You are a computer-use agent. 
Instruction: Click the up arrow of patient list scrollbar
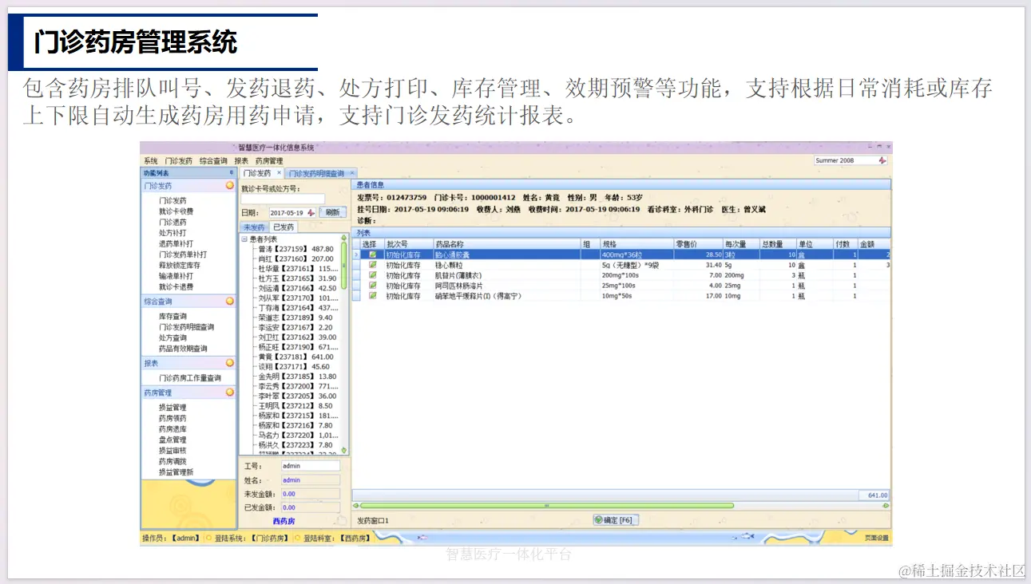tap(344, 239)
